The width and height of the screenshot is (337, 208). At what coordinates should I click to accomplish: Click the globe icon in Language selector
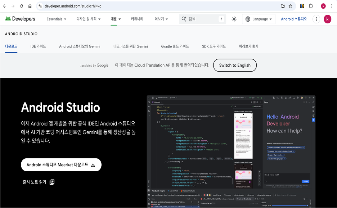coord(248,19)
